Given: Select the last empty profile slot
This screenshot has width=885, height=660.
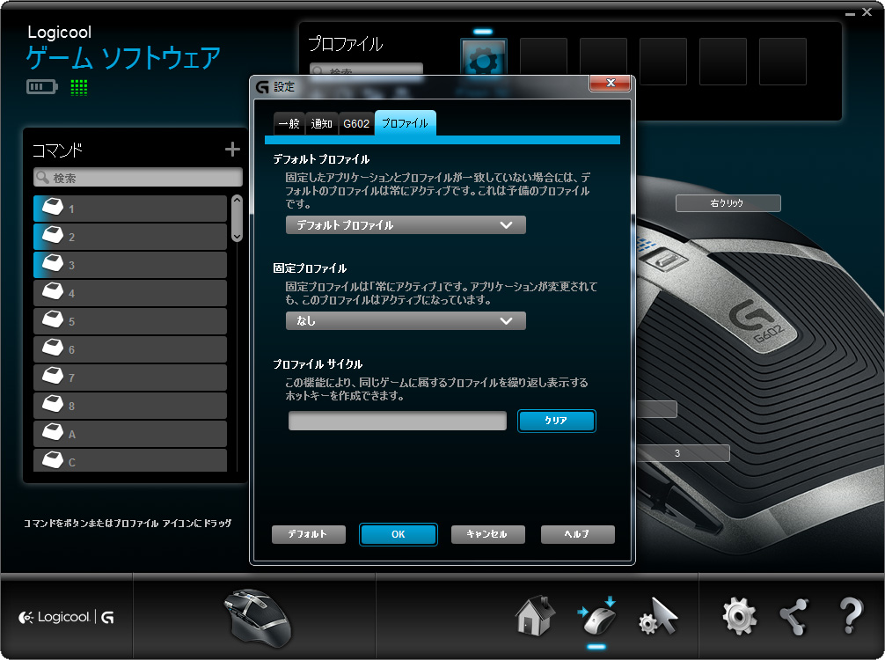Looking at the screenshot, I should tap(783, 62).
